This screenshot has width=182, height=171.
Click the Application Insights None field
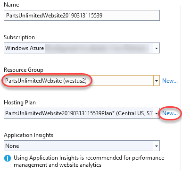pos(82,146)
